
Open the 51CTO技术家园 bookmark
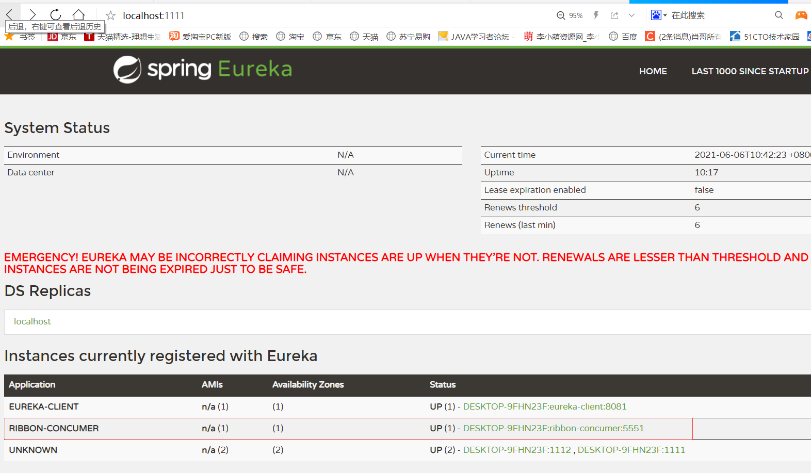pyautogui.click(x=765, y=37)
